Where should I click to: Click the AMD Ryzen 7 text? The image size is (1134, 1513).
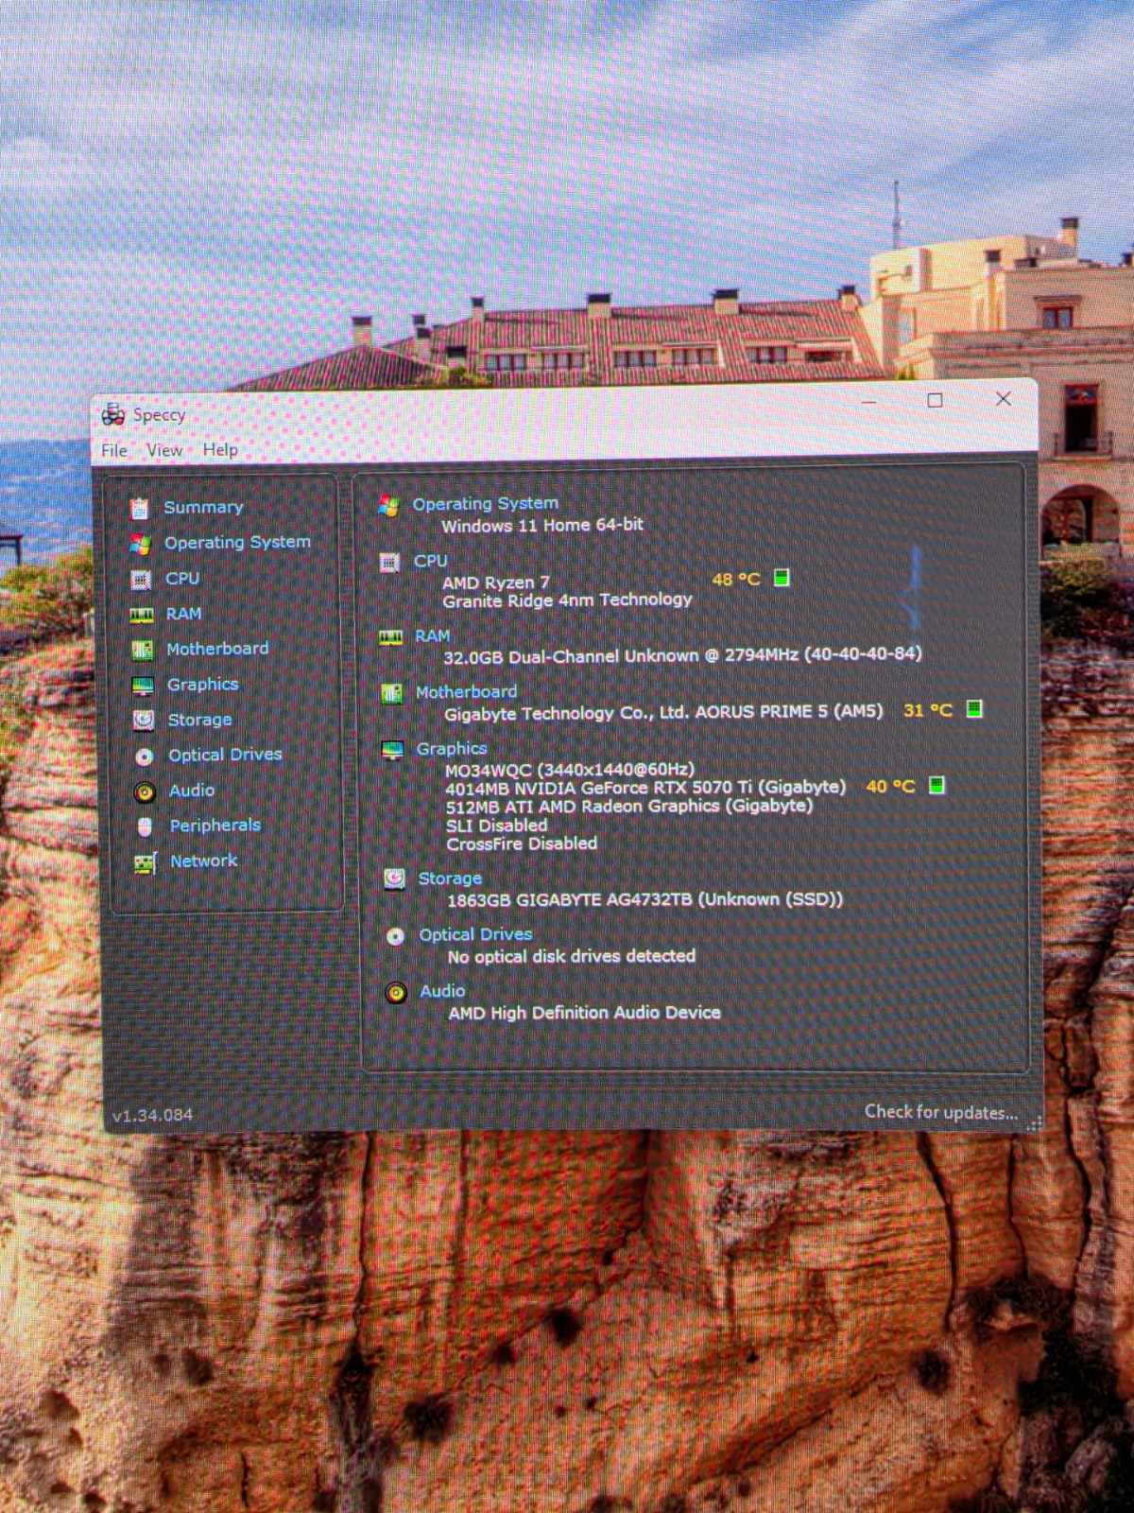(x=495, y=583)
